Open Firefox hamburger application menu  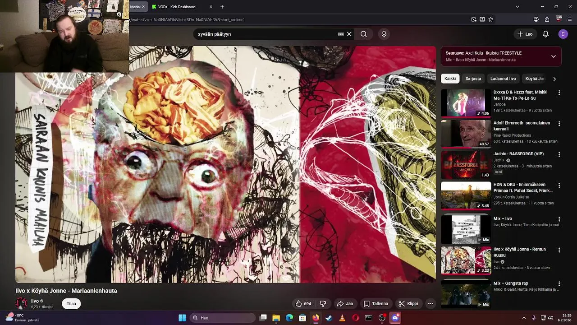coord(570,19)
